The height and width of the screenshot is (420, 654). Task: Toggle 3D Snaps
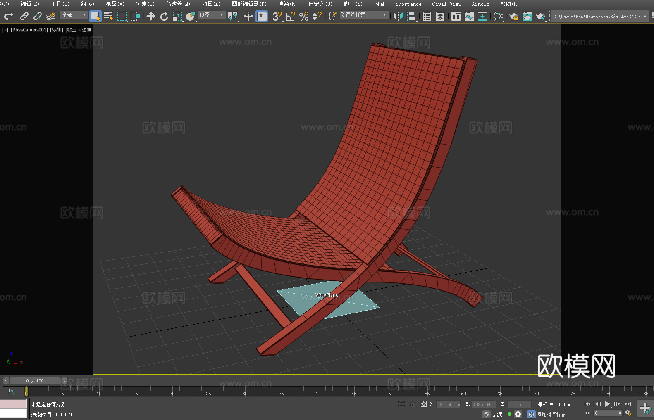(x=277, y=16)
